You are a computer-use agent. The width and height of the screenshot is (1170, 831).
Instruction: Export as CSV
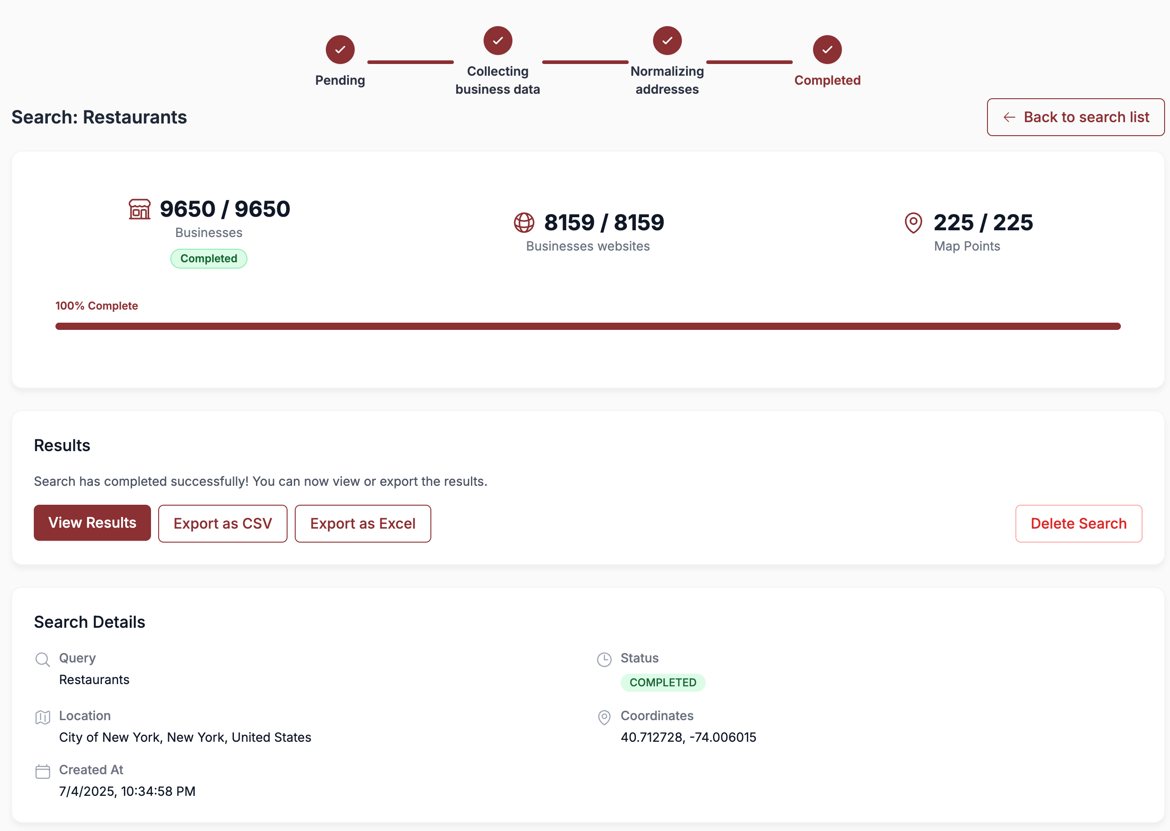223,524
